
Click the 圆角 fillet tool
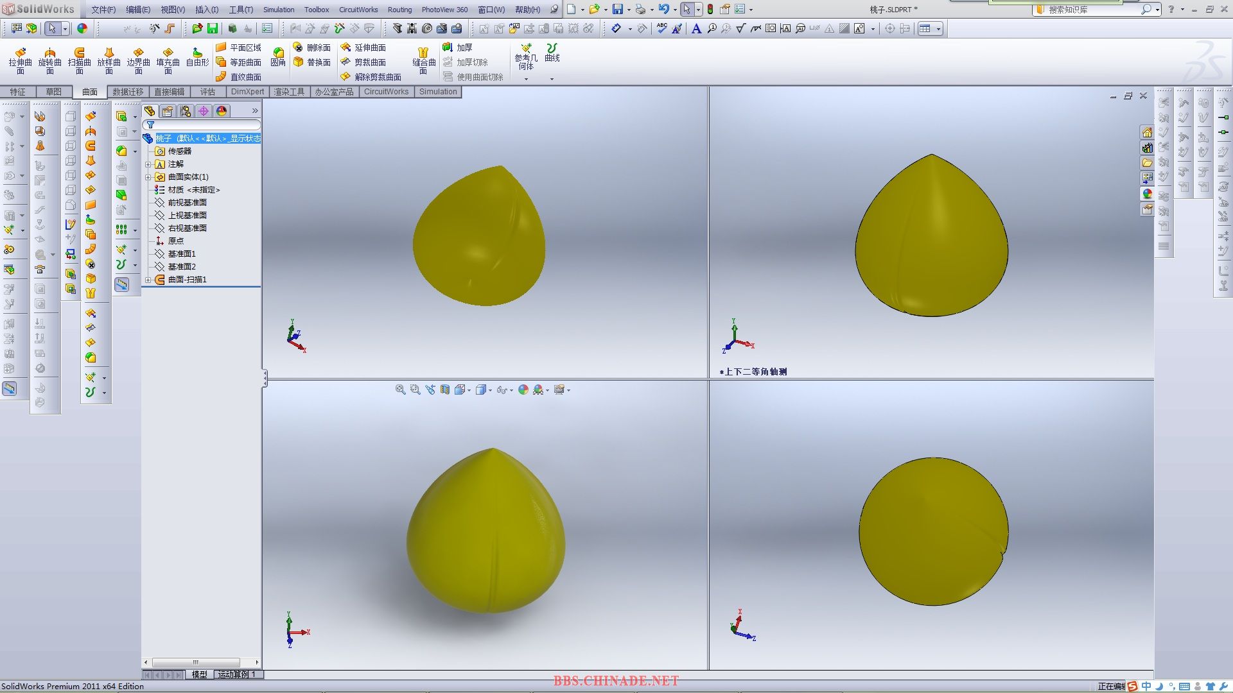click(278, 56)
